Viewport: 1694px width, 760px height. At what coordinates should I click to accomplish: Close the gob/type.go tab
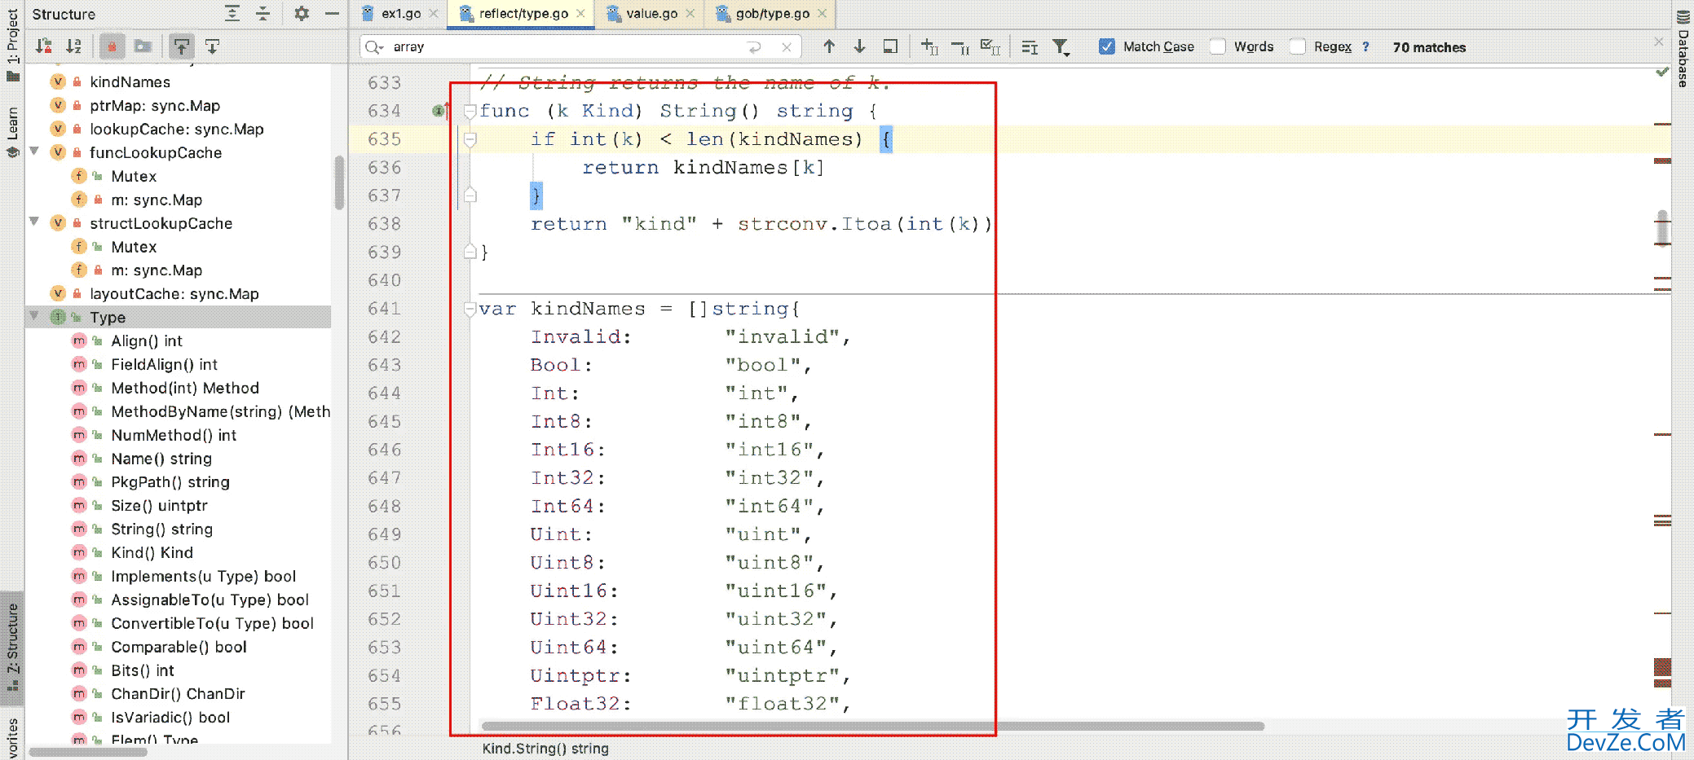tap(822, 13)
